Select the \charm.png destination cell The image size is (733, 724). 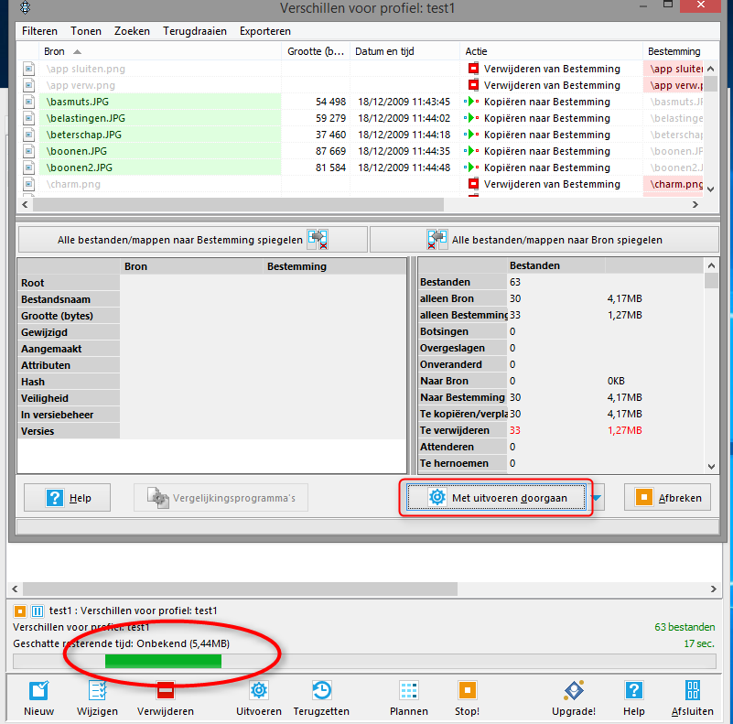pos(674,184)
